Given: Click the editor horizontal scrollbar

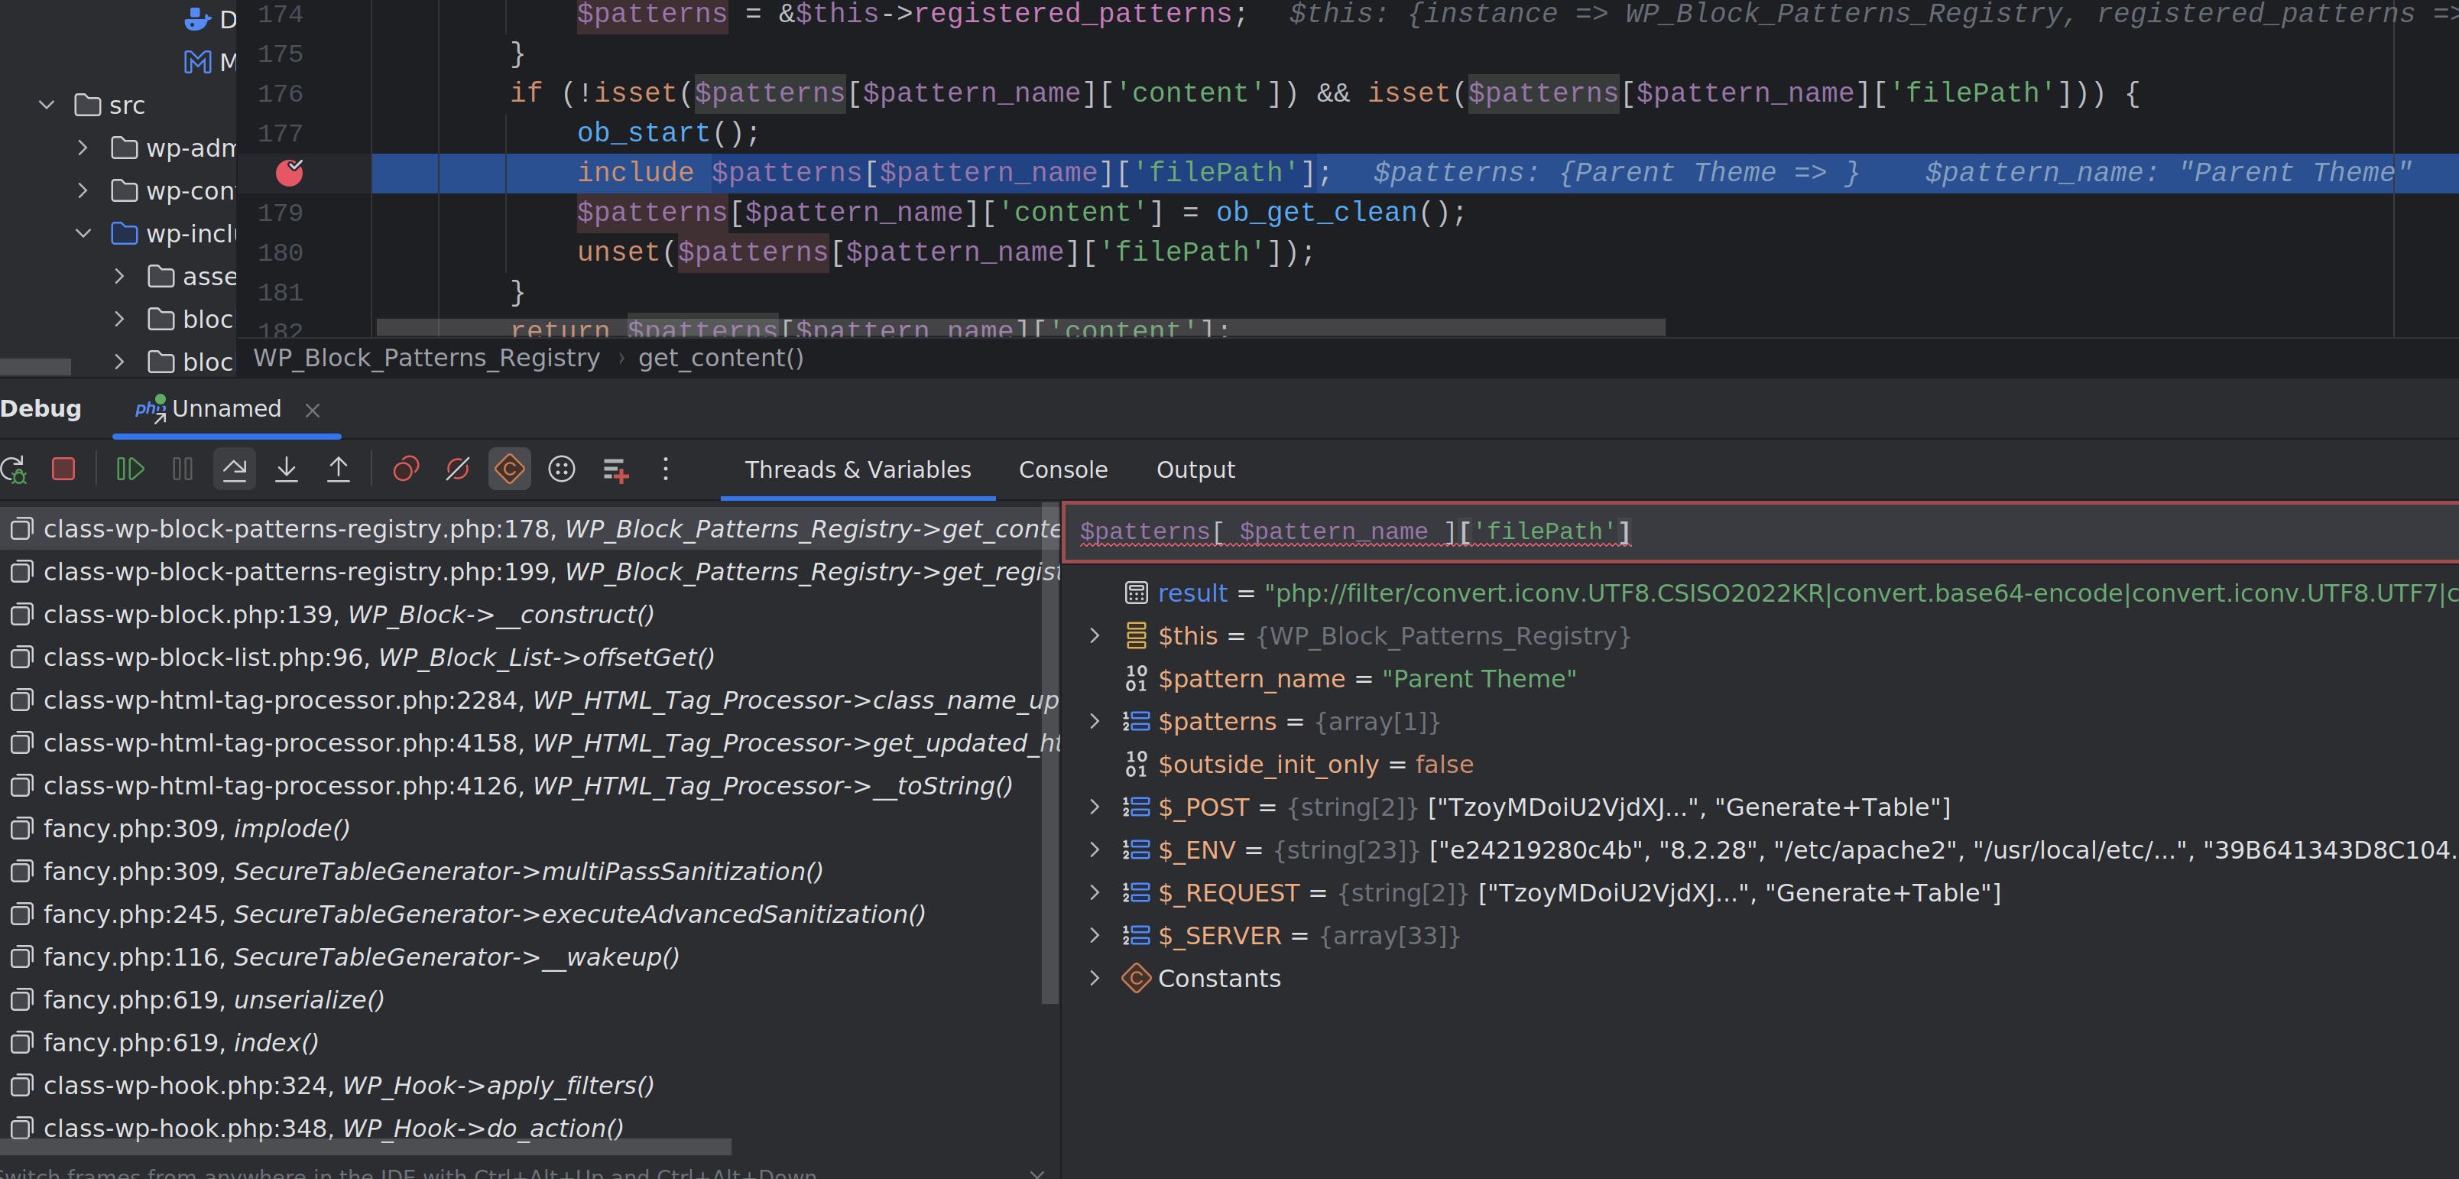Looking at the screenshot, I should coord(1021,327).
